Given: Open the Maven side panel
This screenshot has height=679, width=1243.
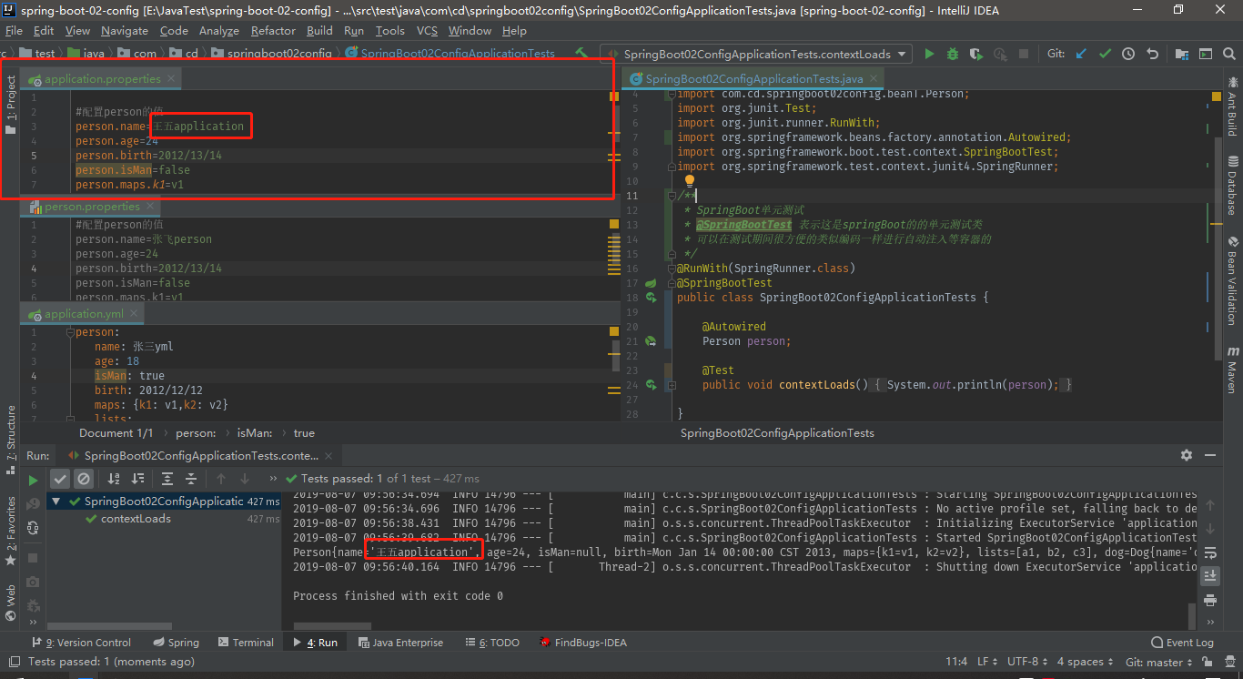Looking at the screenshot, I should 1233,369.
